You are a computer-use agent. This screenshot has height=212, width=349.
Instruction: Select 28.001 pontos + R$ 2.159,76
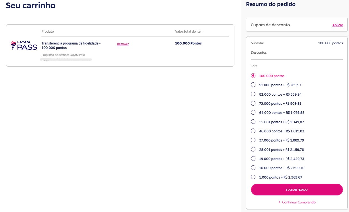(x=253, y=149)
